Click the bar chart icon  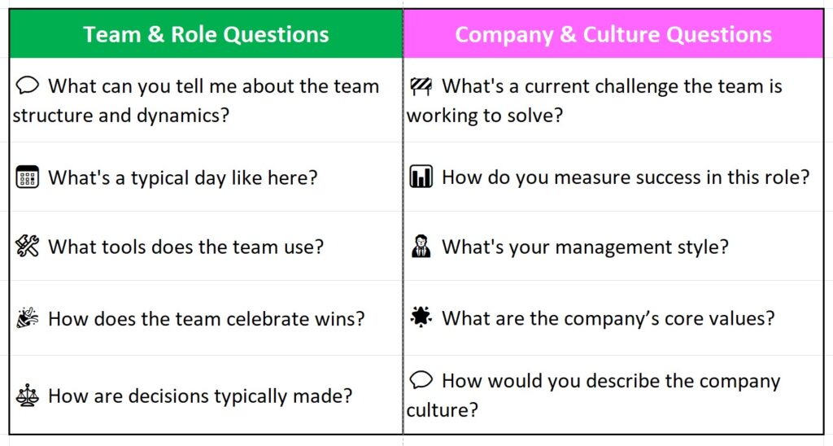tap(421, 177)
